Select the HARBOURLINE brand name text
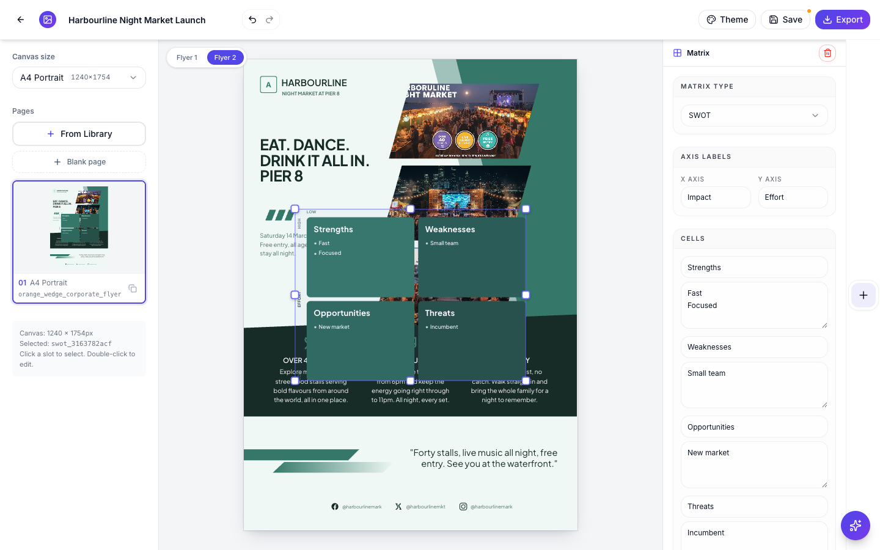 tap(314, 83)
